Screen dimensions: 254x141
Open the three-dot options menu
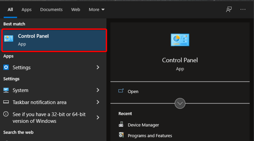[243, 9]
